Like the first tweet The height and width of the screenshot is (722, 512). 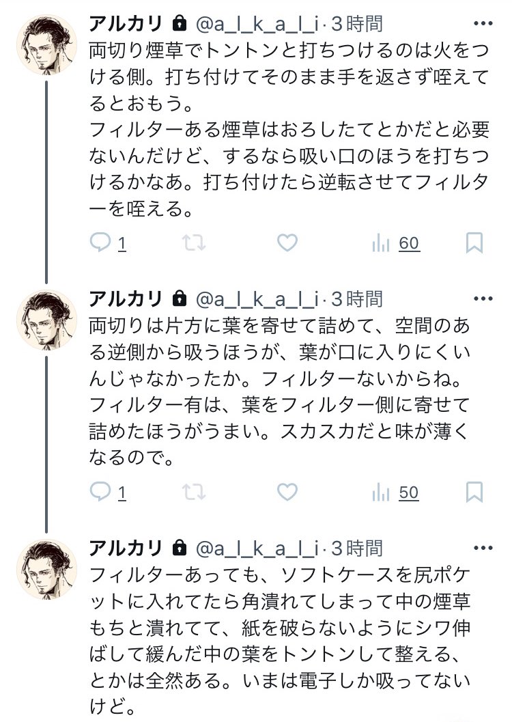click(287, 243)
